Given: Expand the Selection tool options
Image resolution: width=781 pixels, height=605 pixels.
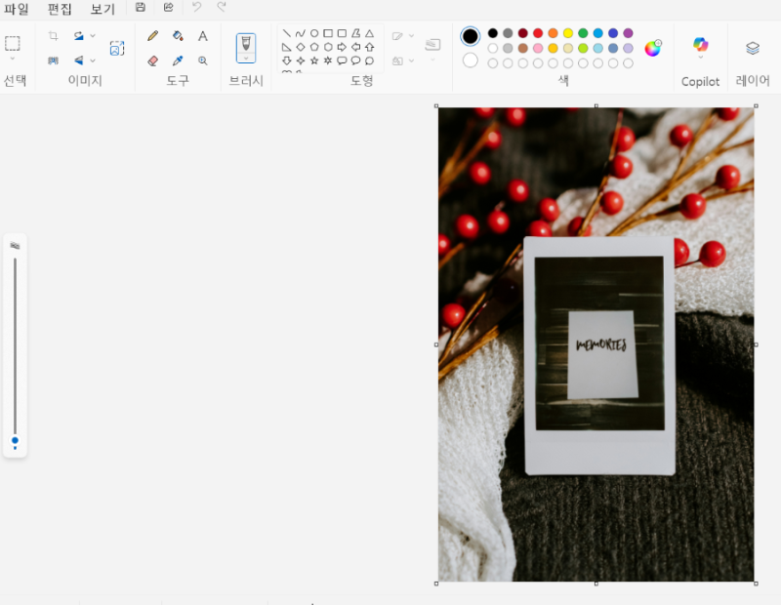Looking at the screenshot, I should tap(13, 59).
